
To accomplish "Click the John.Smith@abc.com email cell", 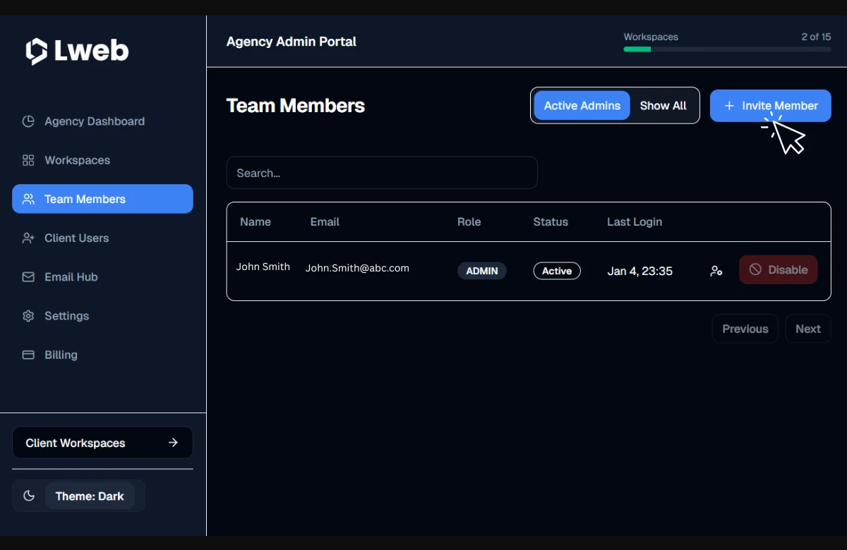I will coord(357,268).
